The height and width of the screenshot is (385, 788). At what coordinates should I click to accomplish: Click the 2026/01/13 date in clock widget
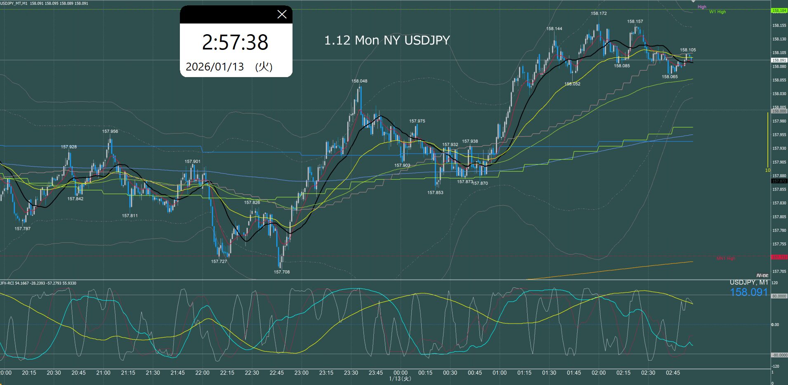215,67
